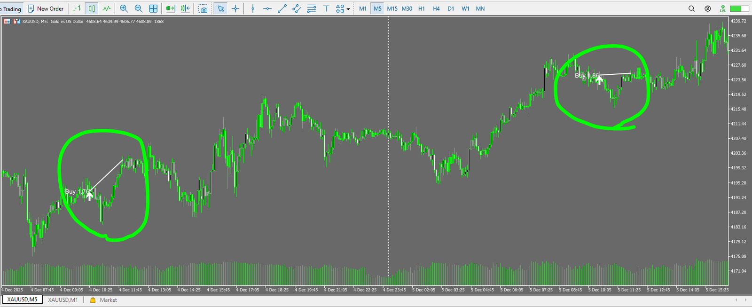Tile chart windows with grid icon
Viewport: 752px width, 307px height.
click(x=153, y=8)
